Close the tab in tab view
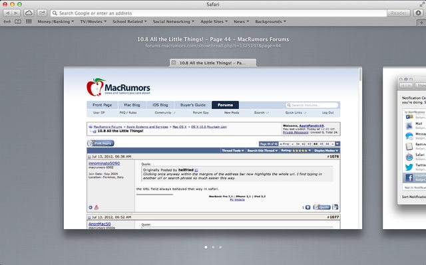Screen dimensions: 426x265 tap(174, 62)
